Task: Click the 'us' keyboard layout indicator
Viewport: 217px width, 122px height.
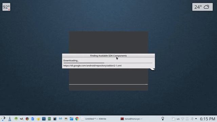Action: pos(178,119)
